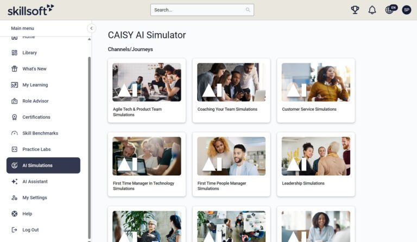Open the achievements trophy icon
The width and height of the screenshot is (417, 242).
tap(355, 10)
